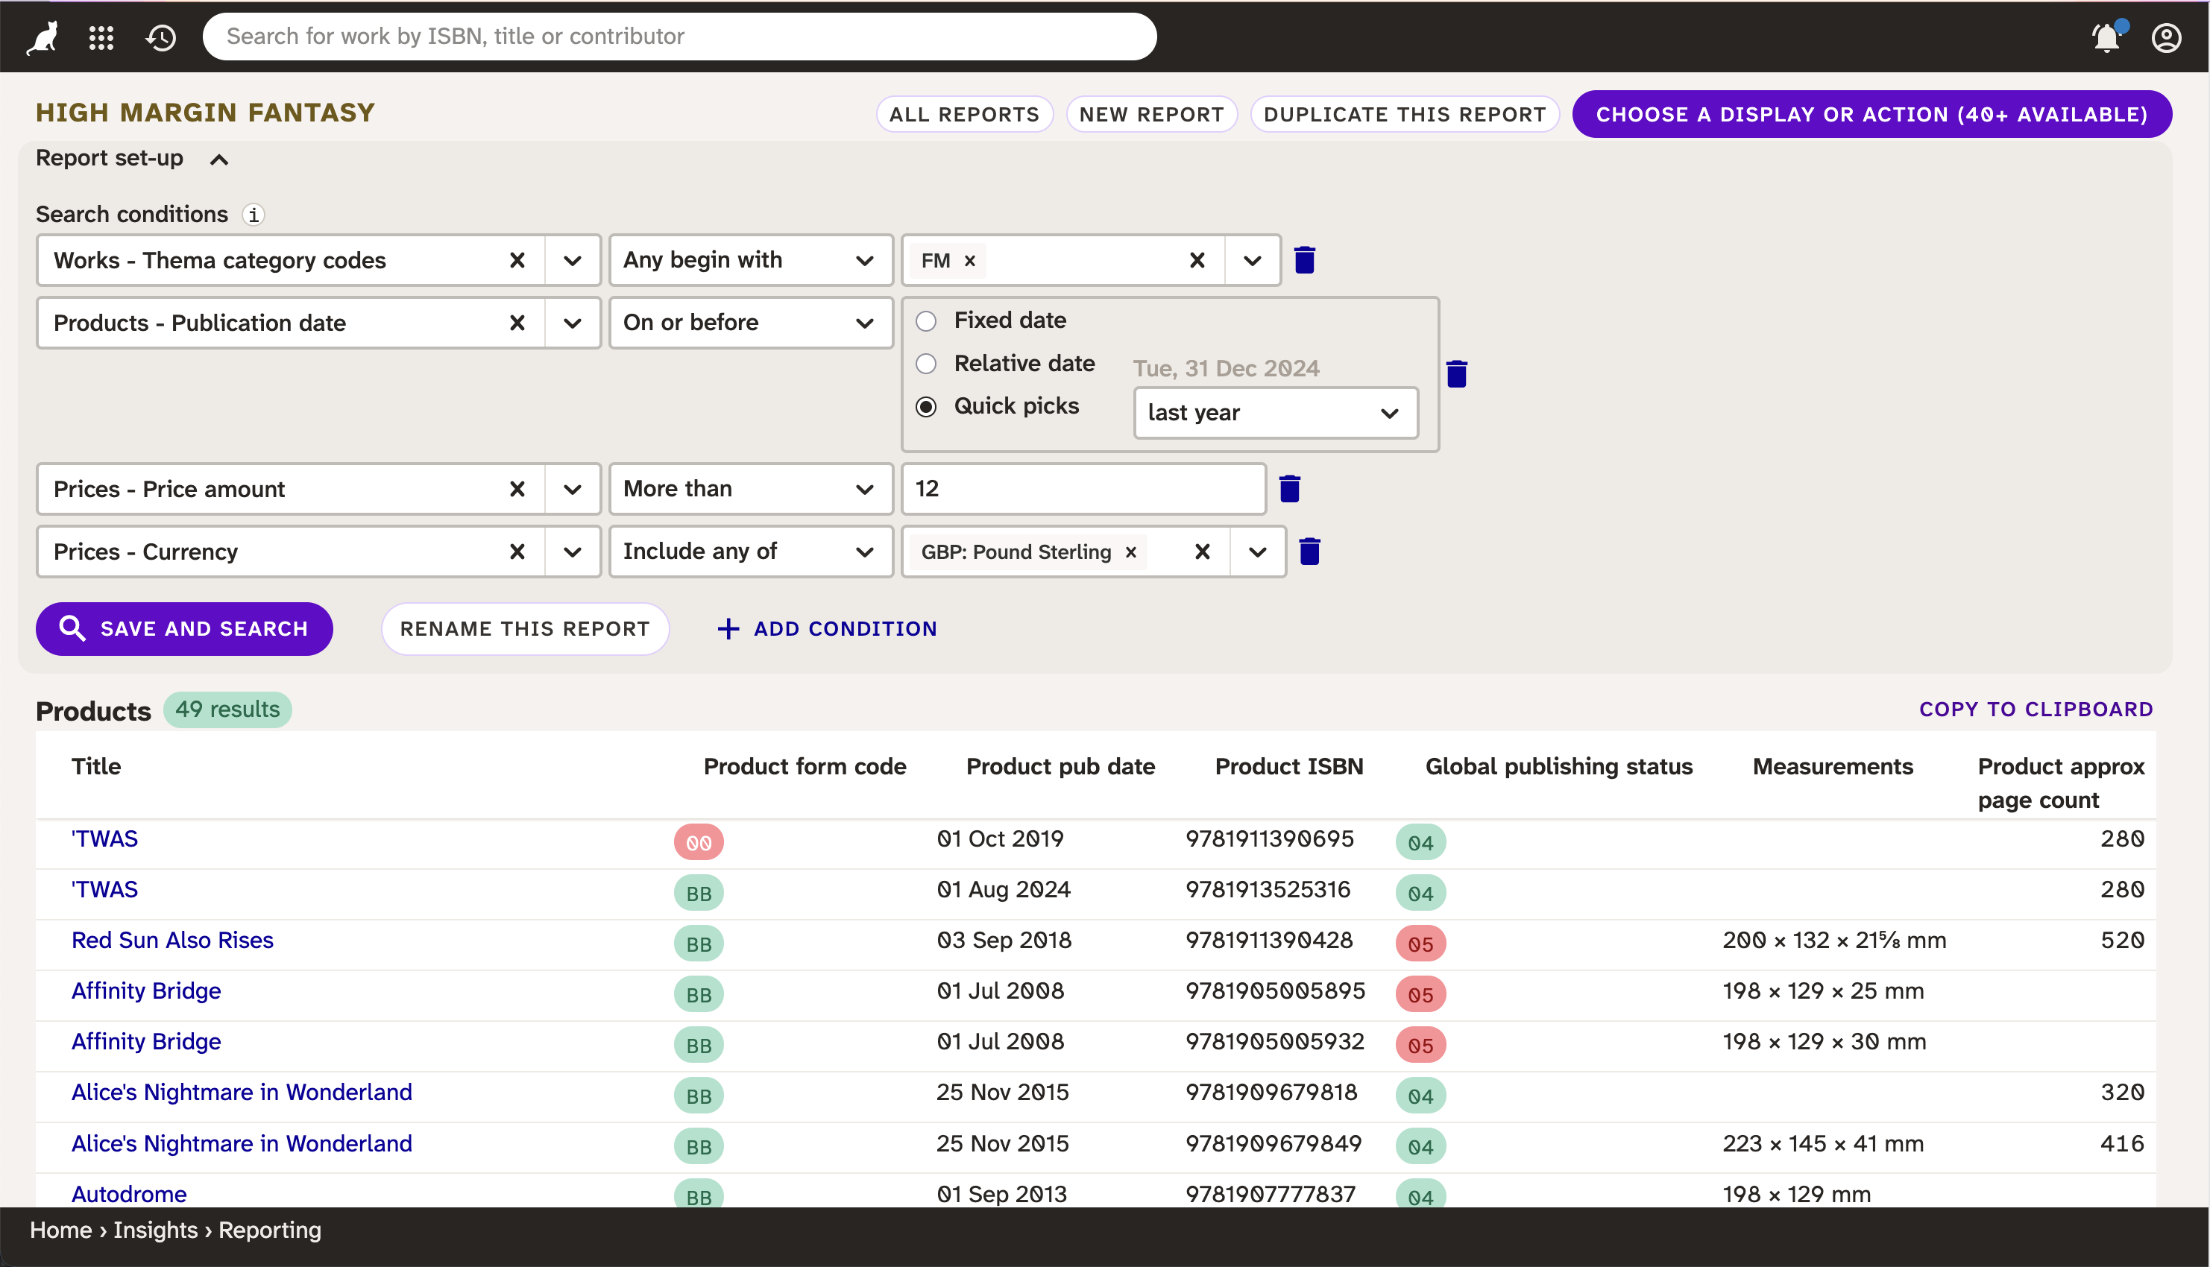Open Choose a Display or Action menu
This screenshot has width=2210, height=1267.
click(1871, 114)
